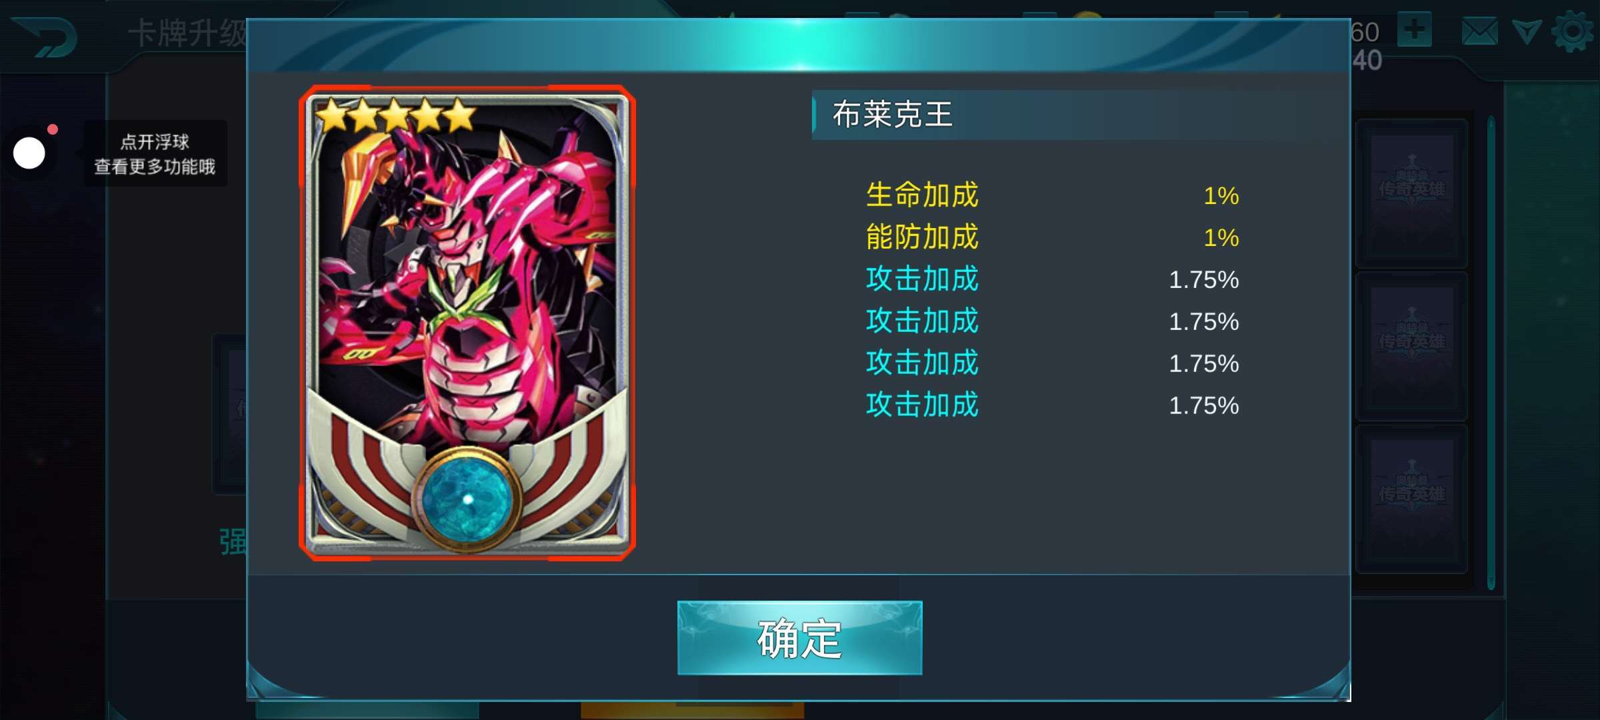Click the plus icon to add currency
The height and width of the screenshot is (720, 1600).
[x=1414, y=29]
